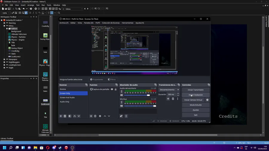269x151 pixels.
Task: Select Screen And Audio scene
Action: point(73,97)
